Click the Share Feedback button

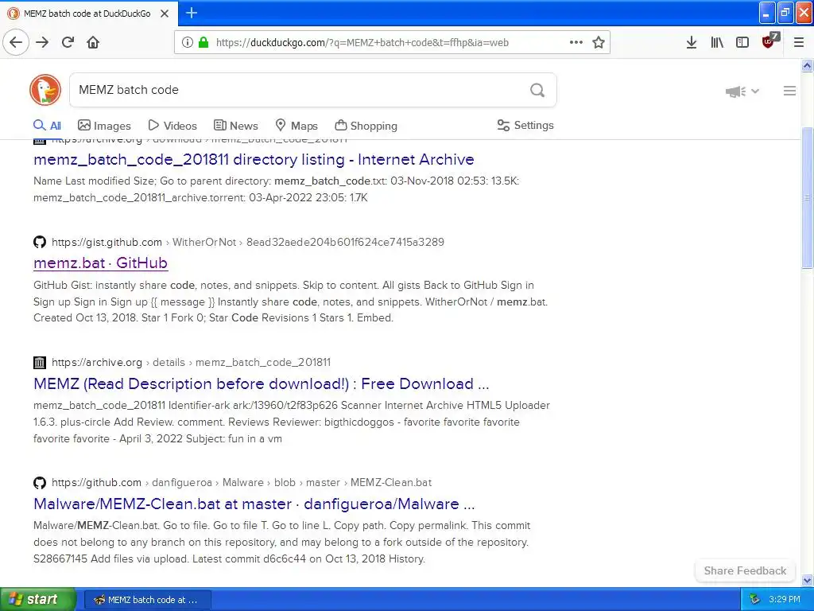[x=745, y=571]
